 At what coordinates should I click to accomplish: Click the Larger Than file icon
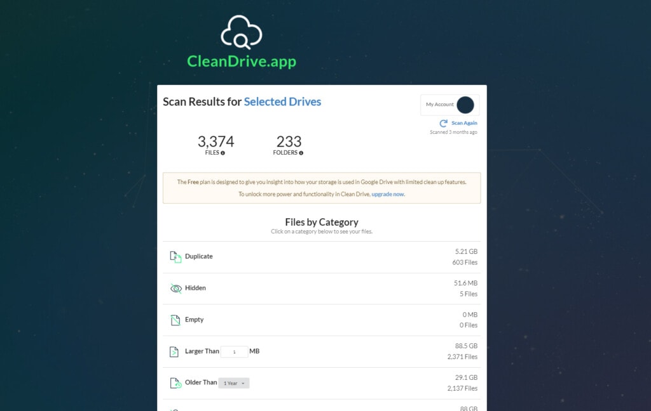pos(174,352)
